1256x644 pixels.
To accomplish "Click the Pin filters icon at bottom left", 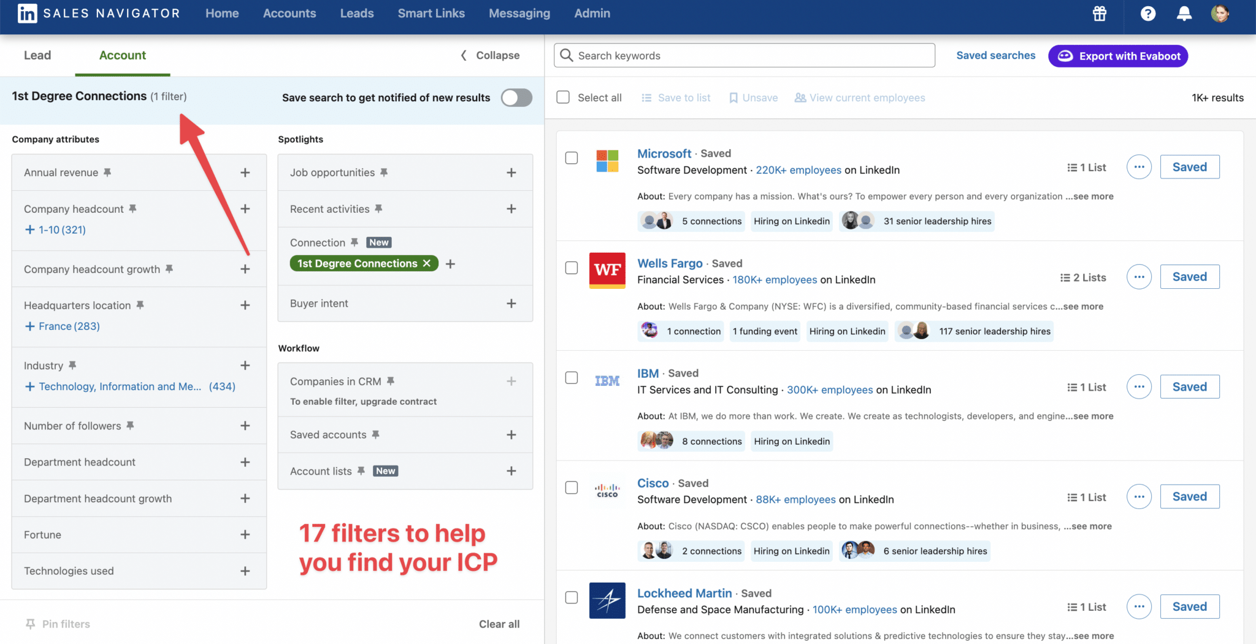I will pyautogui.click(x=30, y=623).
